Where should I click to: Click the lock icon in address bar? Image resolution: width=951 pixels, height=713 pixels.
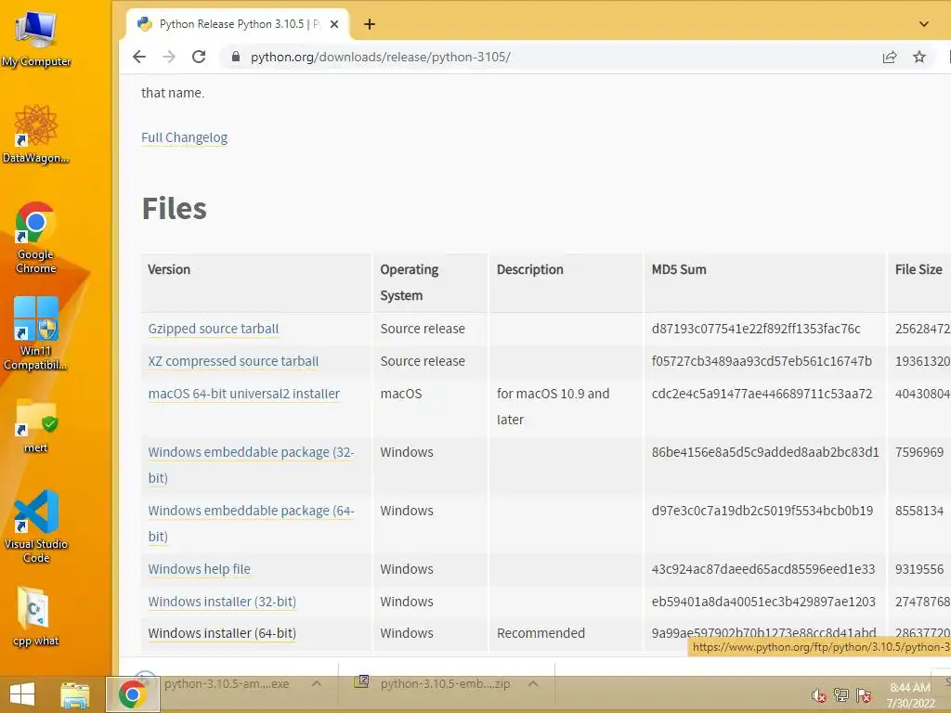[236, 57]
